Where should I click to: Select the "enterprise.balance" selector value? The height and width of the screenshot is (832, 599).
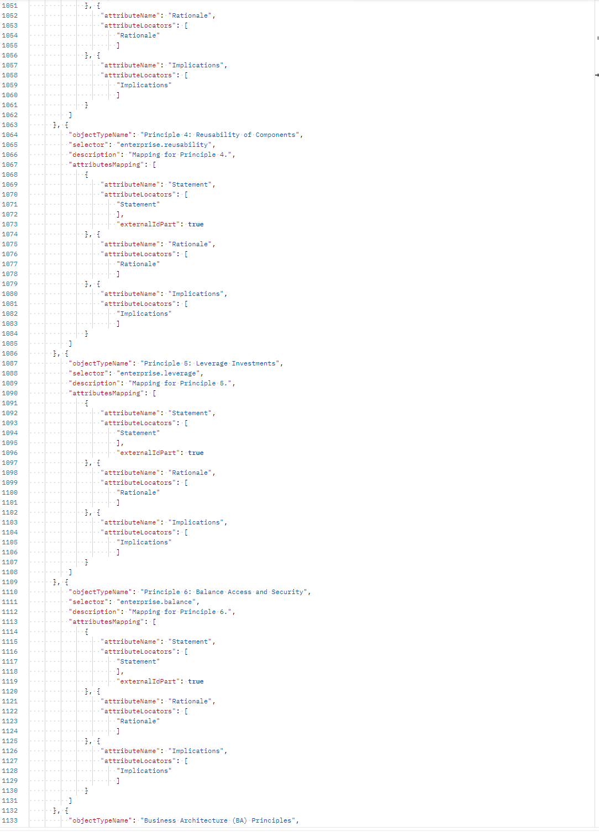coord(156,602)
